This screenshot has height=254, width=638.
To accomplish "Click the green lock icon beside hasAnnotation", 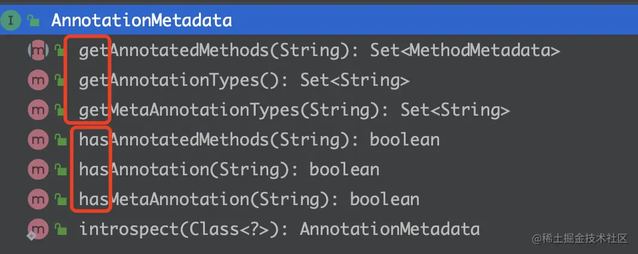I will 60,169.
